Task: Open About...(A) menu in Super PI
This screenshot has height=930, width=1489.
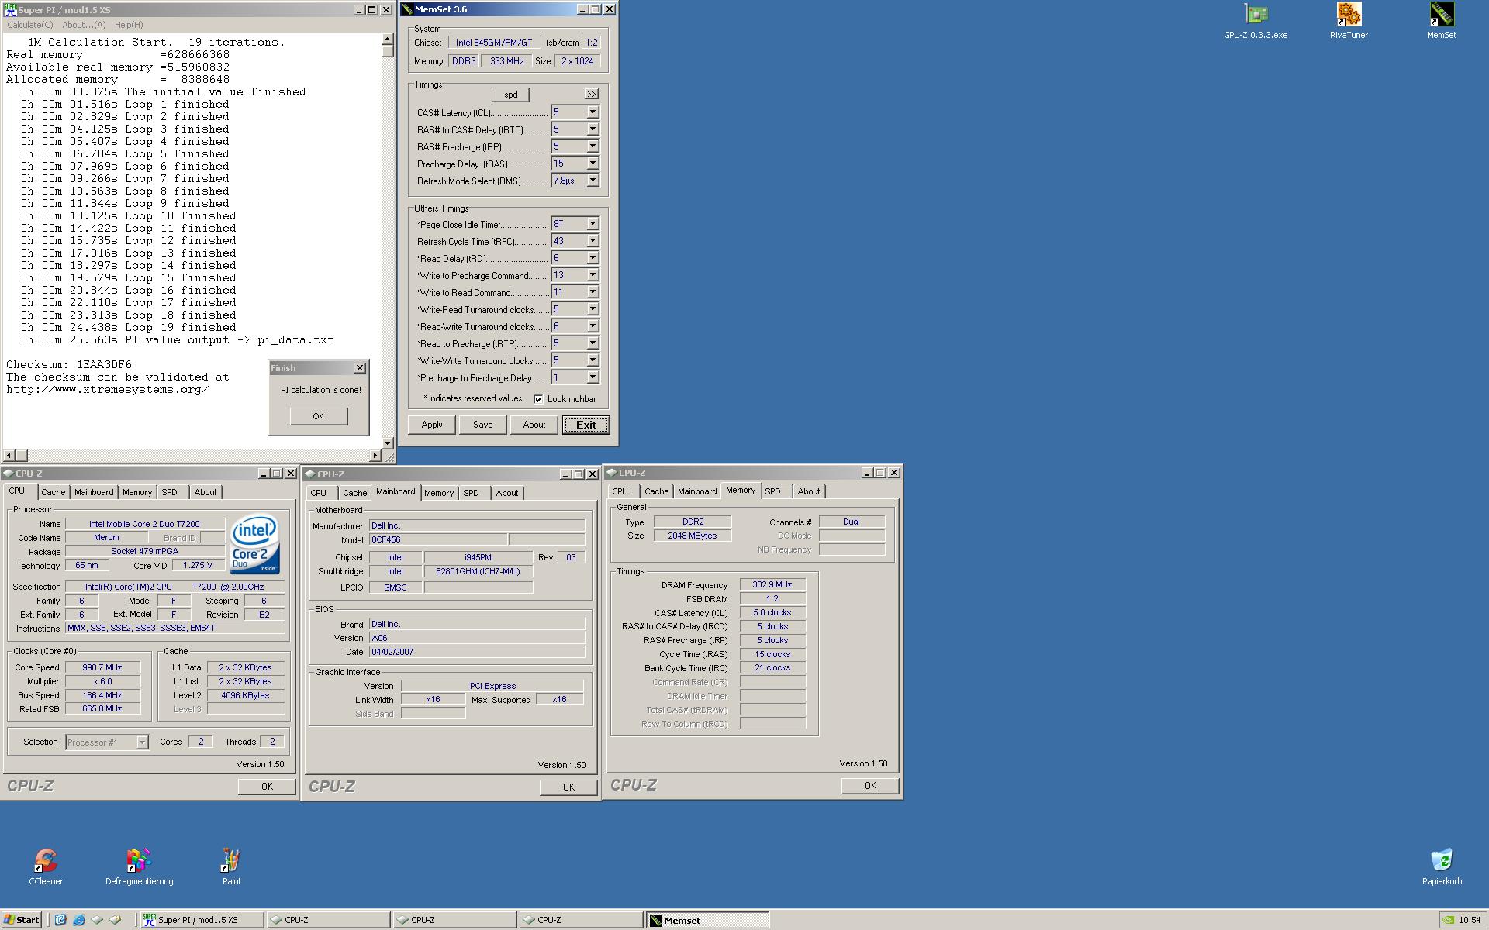Action: point(84,25)
